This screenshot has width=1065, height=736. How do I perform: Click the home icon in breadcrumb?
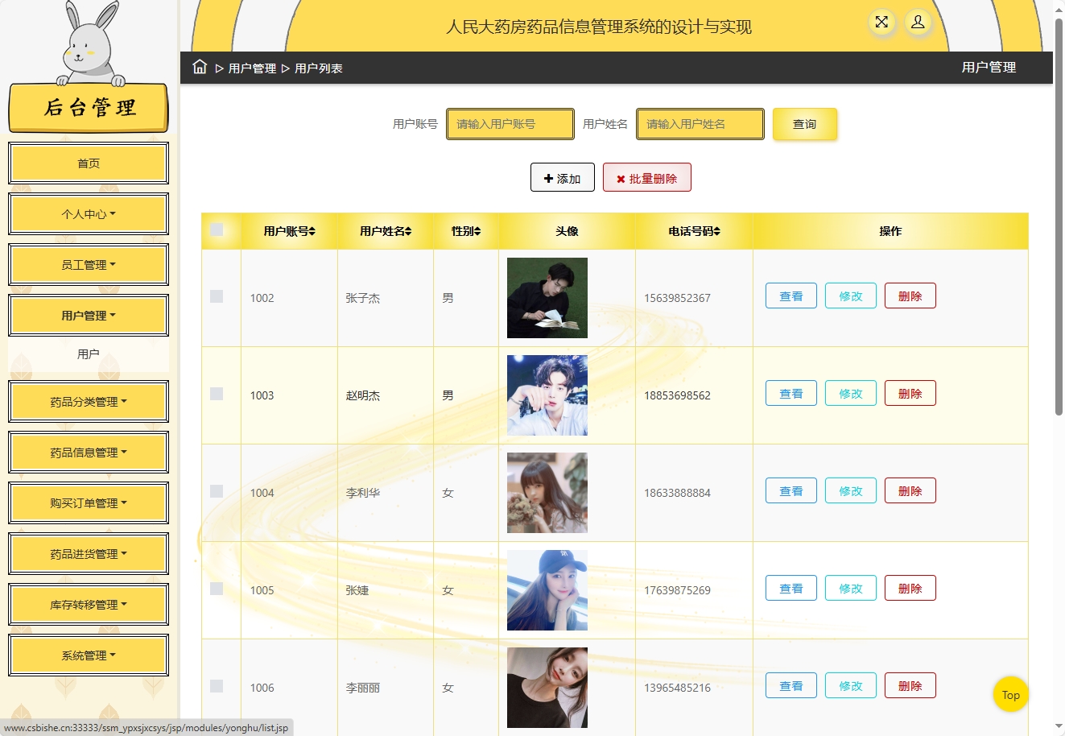coord(200,67)
